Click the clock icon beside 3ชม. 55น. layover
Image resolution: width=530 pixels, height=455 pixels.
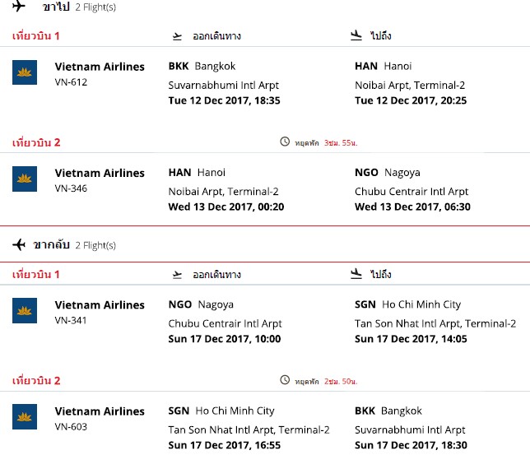pos(285,142)
